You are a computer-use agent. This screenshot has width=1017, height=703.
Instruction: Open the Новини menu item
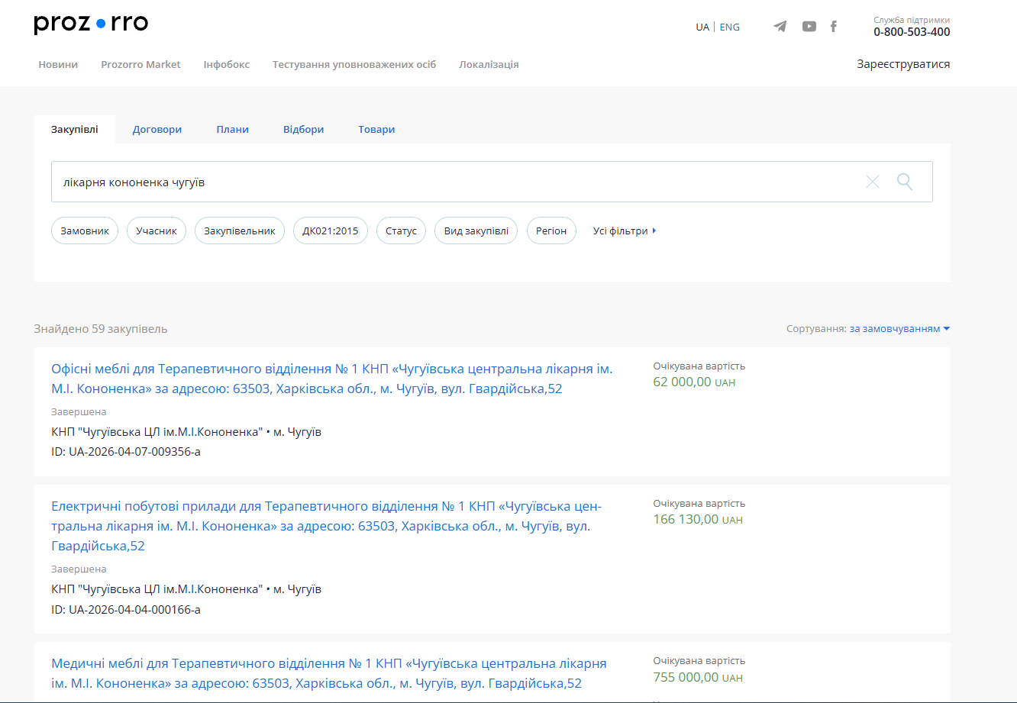click(x=58, y=64)
